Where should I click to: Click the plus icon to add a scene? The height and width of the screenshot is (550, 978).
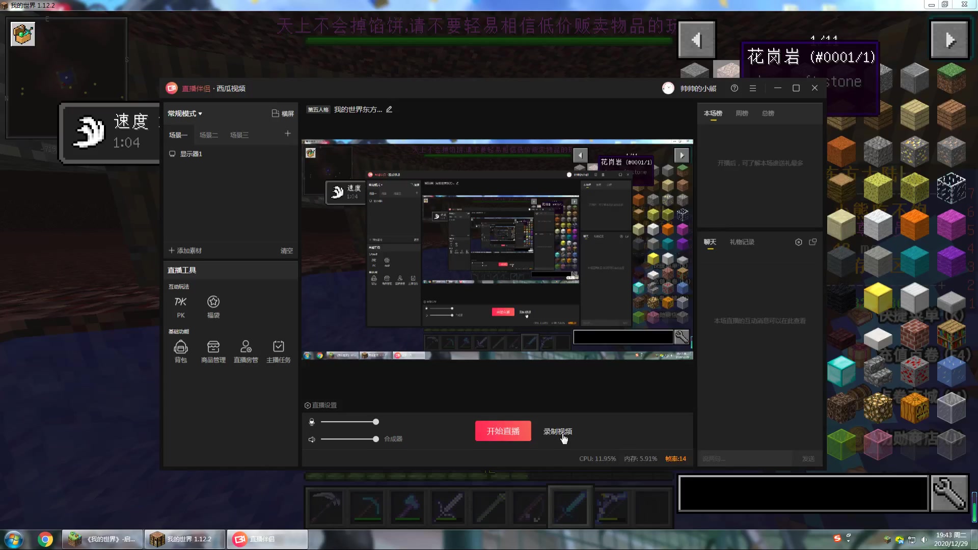(x=288, y=133)
